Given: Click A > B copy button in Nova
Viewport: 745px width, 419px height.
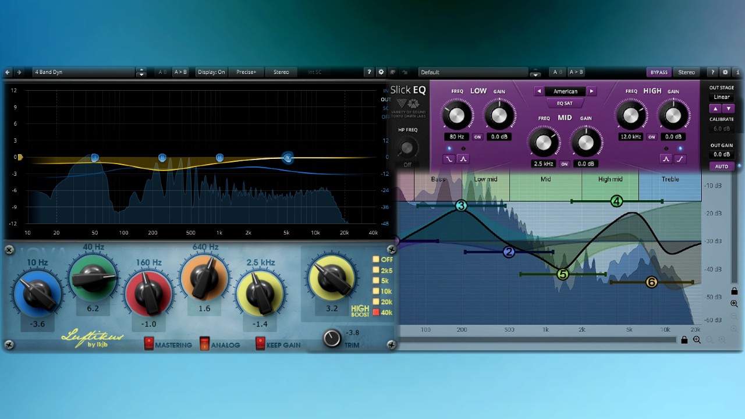Looking at the screenshot, I should tap(180, 72).
